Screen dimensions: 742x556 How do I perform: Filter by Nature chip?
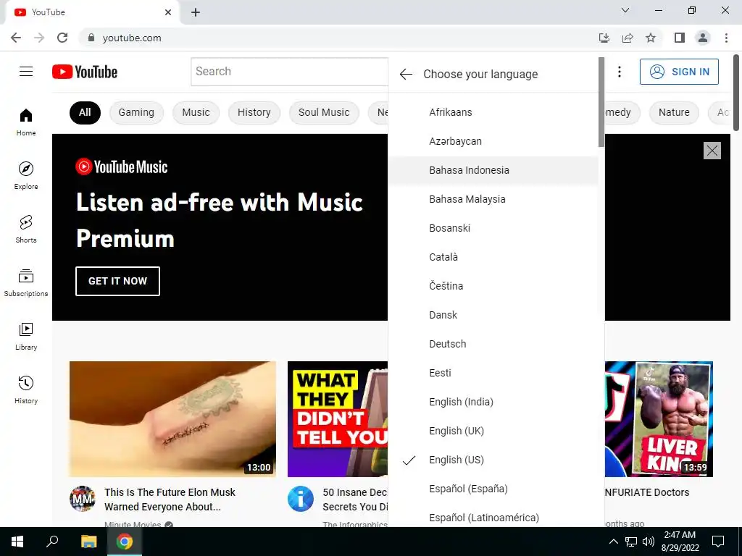point(674,112)
